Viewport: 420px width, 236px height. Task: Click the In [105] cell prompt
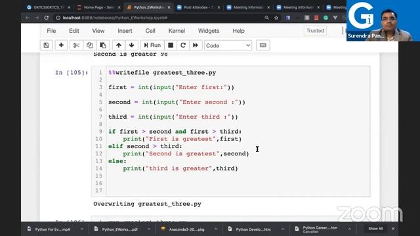pos(72,73)
